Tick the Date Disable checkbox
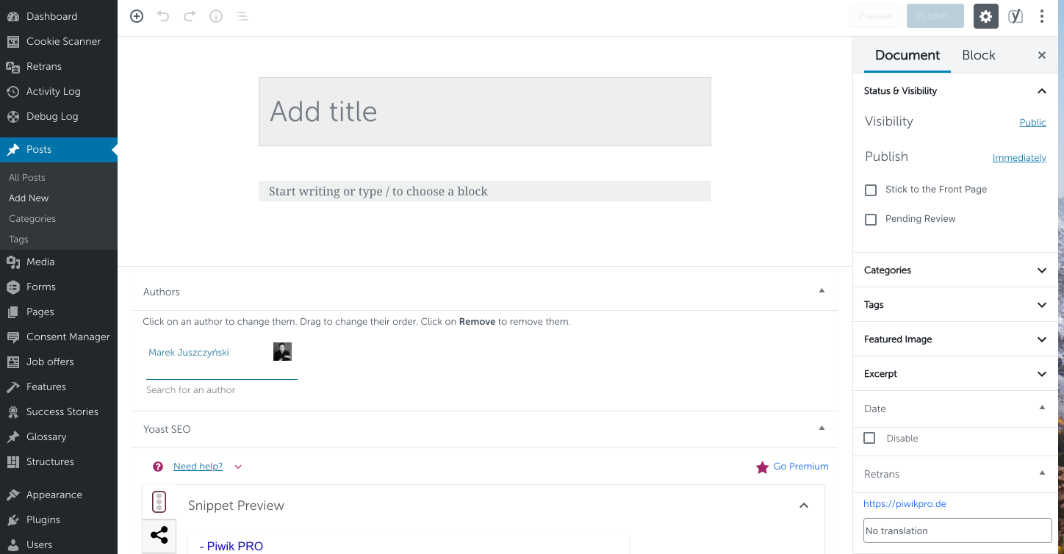The width and height of the screenshot is (1064, 554). (869, 438)
